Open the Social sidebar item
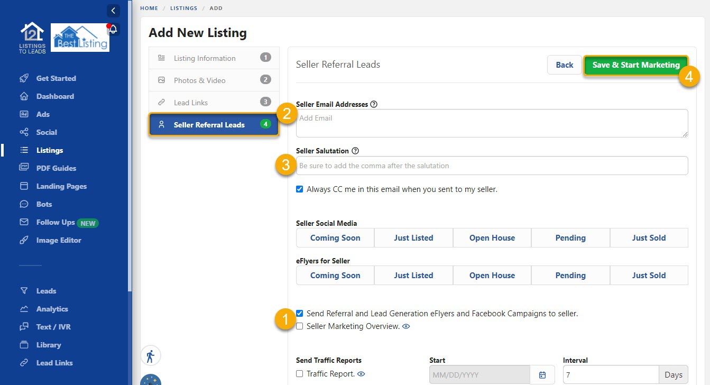The image size is (710, 385). [45, 132]
